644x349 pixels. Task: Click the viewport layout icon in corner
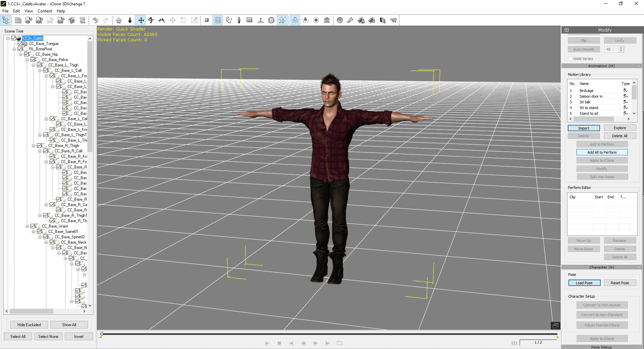pos(555,326)
